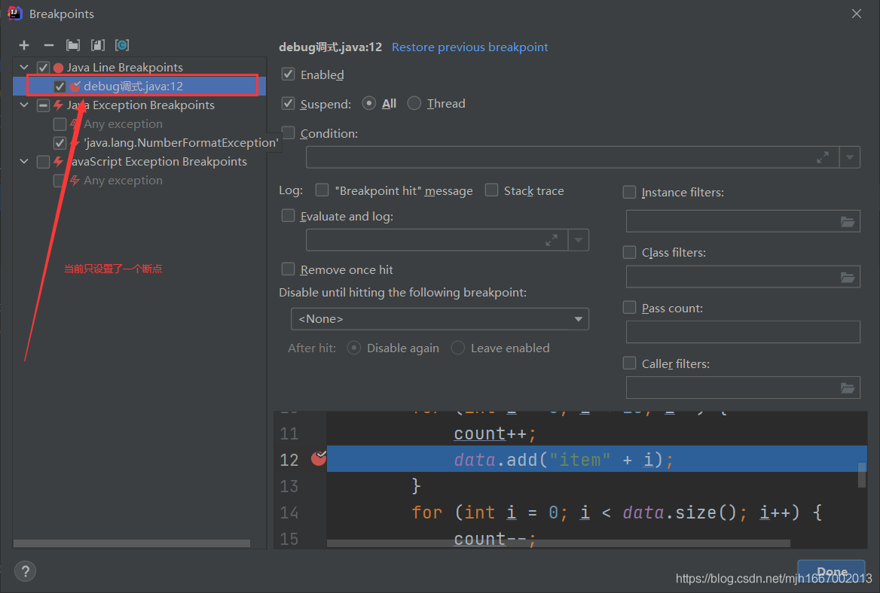
Task: Click the Add breakpoint plus icon
Action: point(24,45)
